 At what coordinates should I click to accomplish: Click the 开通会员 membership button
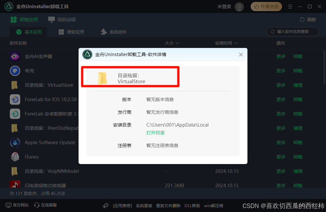266,7
